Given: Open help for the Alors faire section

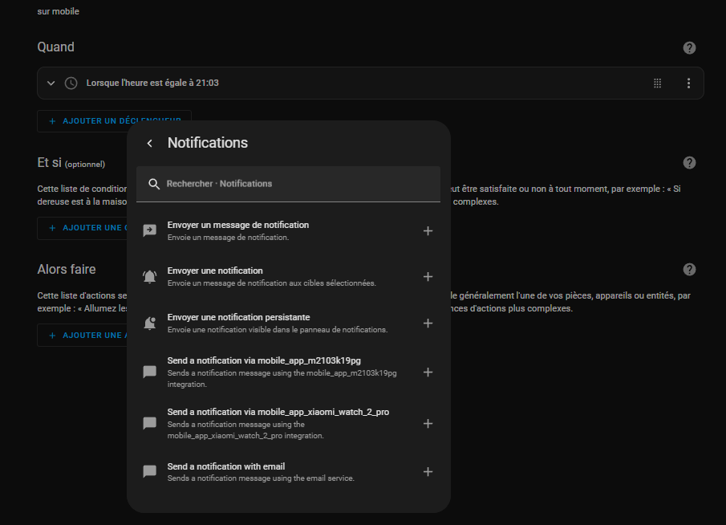Looking at the screenshot, I should point(689,269).
